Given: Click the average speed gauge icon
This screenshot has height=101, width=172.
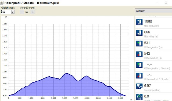Looking at the screenshot, I should [x=139, y=97].
